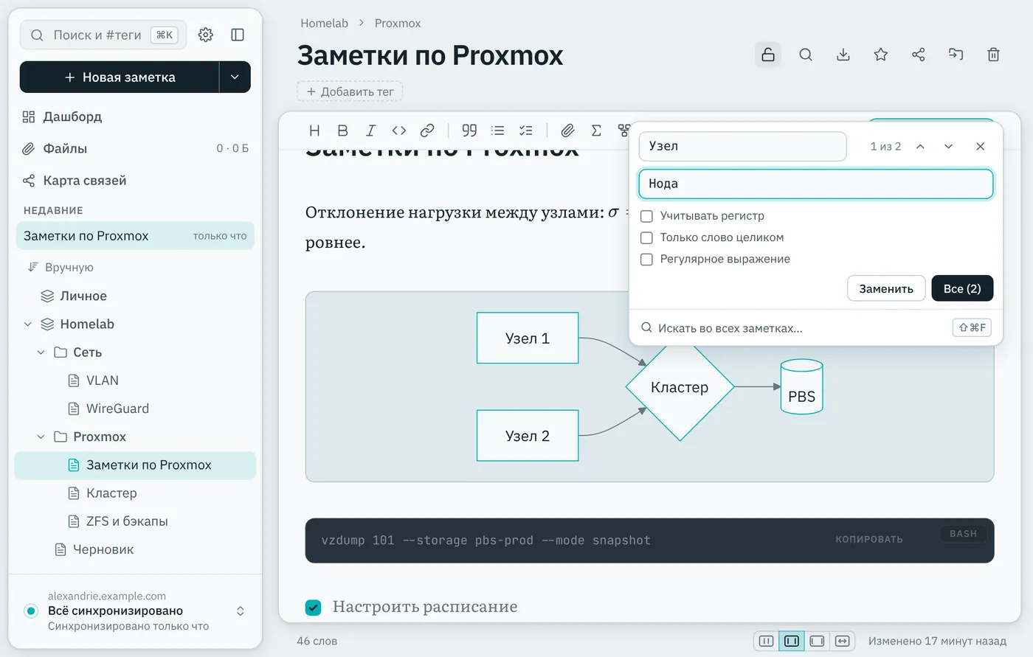Click the 'Все (2)' replace all button
Viewport: 1033px width, 657px height.
tap(962, 289)
